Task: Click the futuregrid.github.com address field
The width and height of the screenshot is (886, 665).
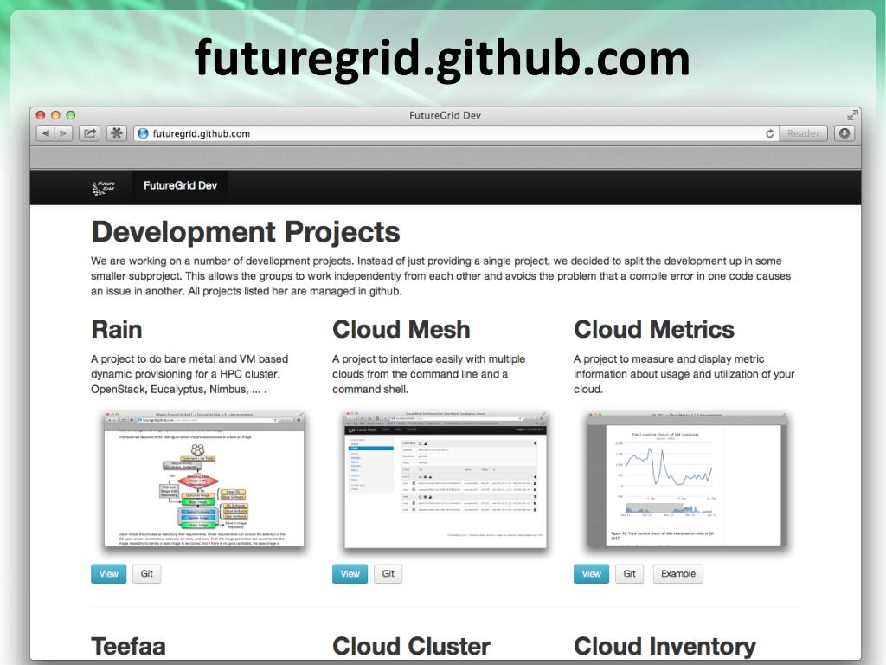Action: pos(457,133)
